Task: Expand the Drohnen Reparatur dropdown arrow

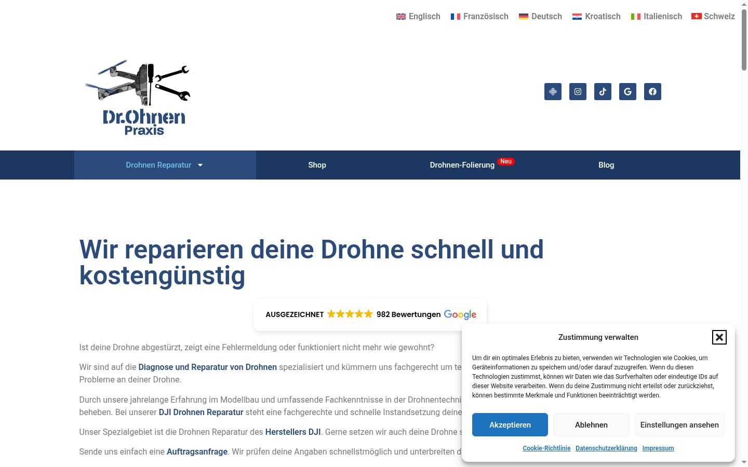Action: point(200,165)
